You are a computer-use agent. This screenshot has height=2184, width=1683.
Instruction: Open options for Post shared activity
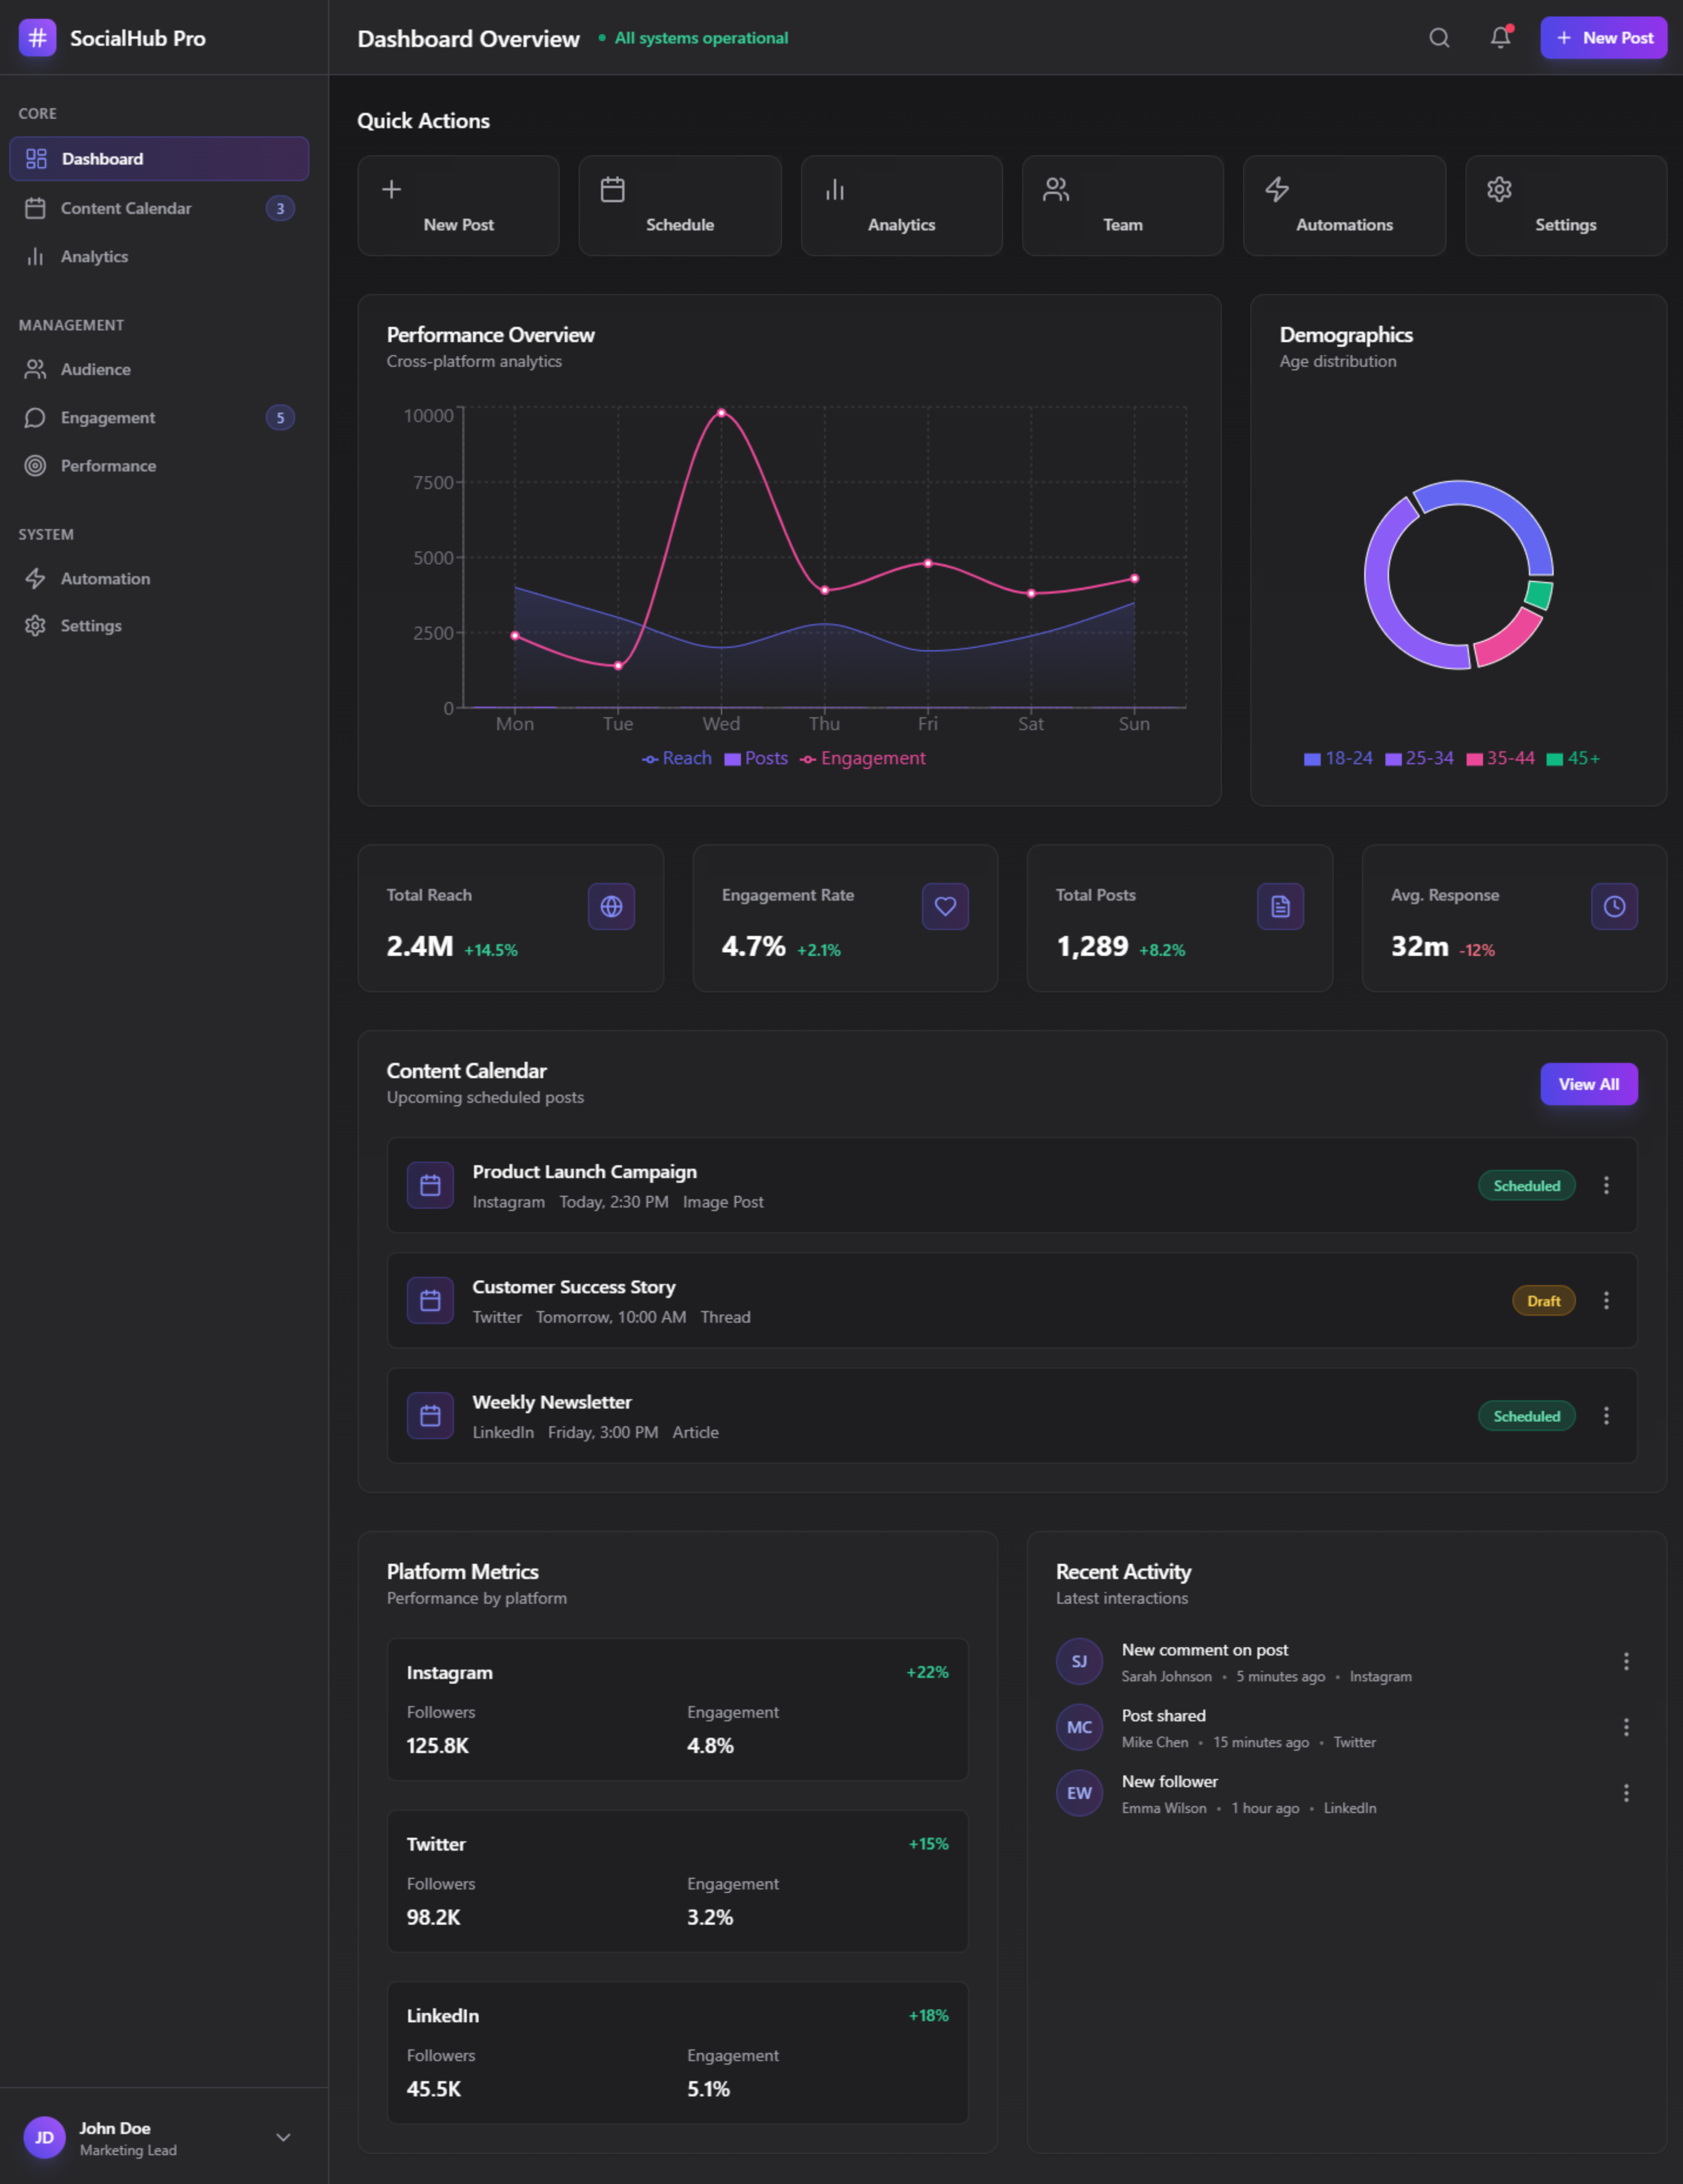(1626, 1727)
